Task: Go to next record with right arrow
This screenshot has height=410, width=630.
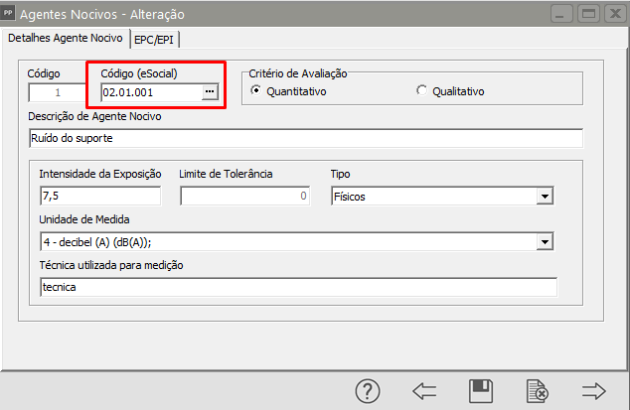Action: point(594,391)
